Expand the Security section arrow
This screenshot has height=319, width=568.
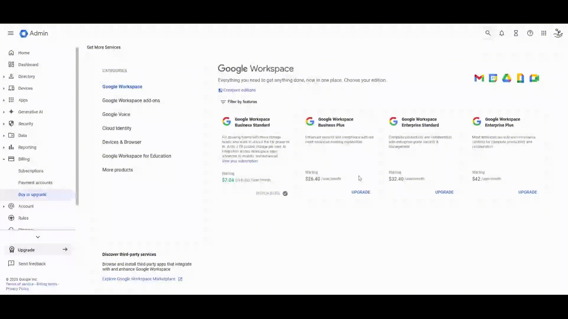pyautogui.click(x=4, y=124)
